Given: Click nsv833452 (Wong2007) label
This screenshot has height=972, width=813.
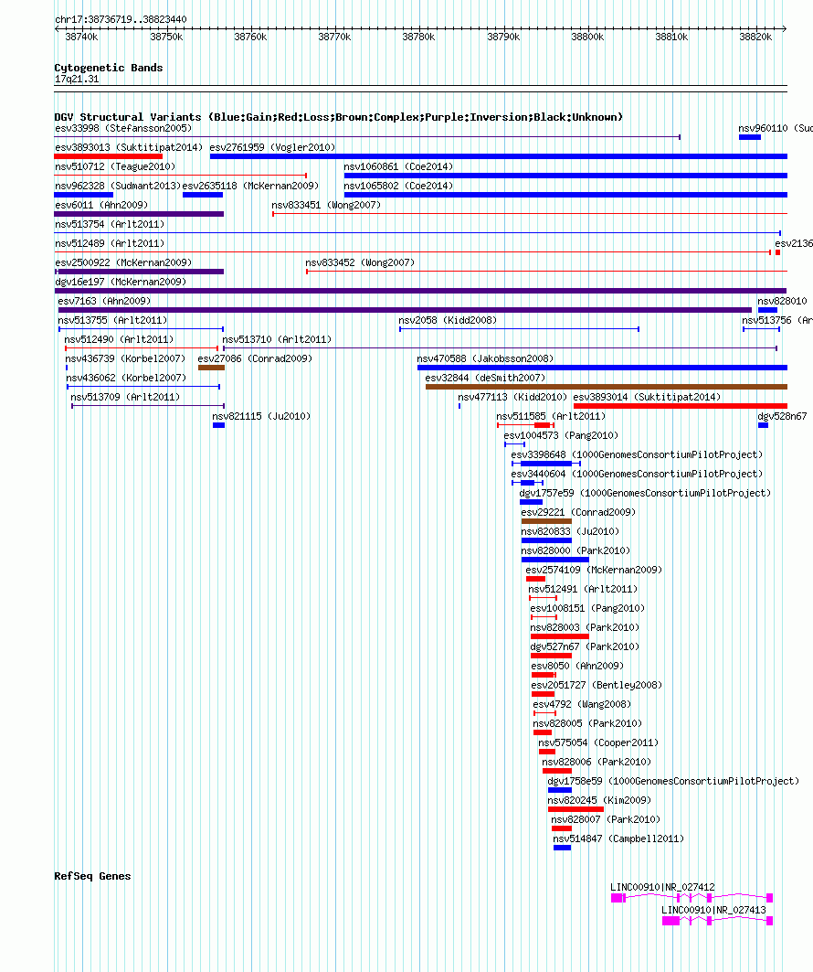Looking at the screenshot, I should (x=361, y=262).
